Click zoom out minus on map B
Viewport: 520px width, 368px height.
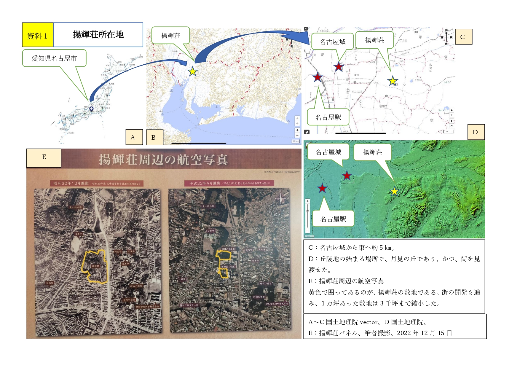297,135
